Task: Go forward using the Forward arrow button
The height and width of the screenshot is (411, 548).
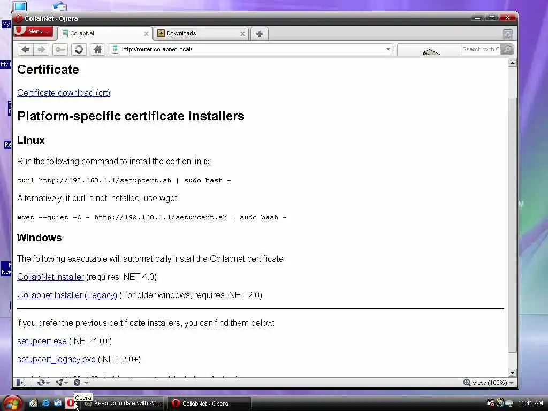Action: (x=41, y=49)
